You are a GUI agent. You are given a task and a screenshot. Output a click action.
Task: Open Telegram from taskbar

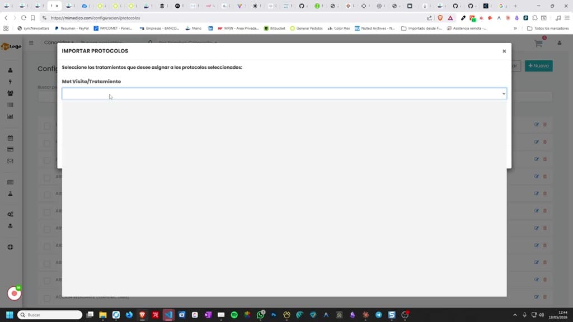(379, 315)
